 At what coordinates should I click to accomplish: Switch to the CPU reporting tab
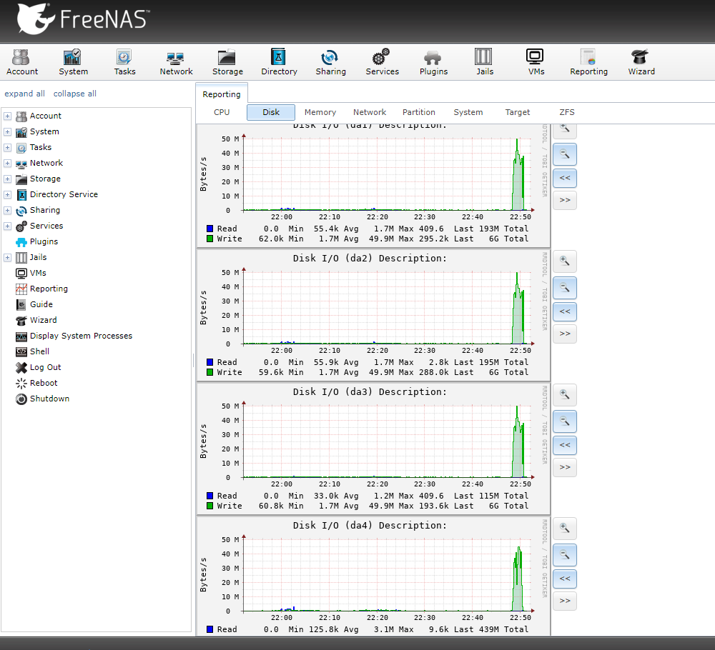tap(222, 112)
